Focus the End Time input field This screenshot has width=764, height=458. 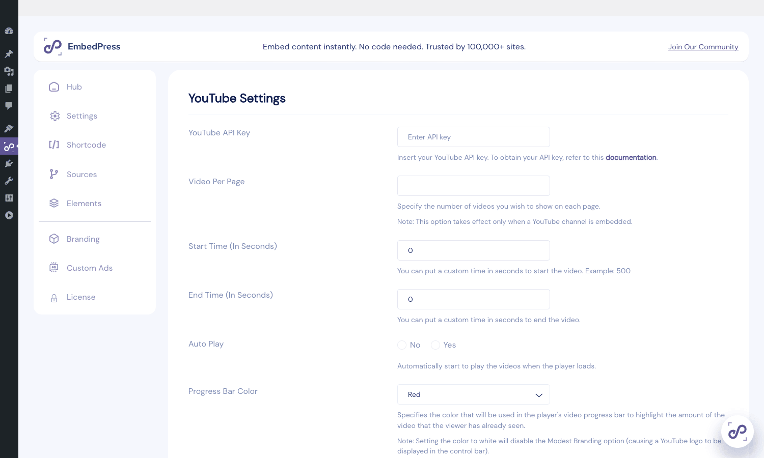tap(474, 299)
